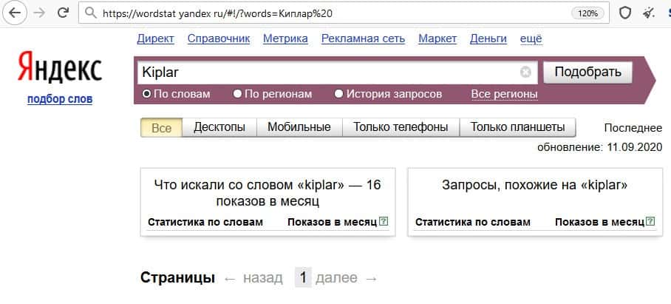Switch to the Только планшеты tab
671x304 pixels.
[518, 127]
